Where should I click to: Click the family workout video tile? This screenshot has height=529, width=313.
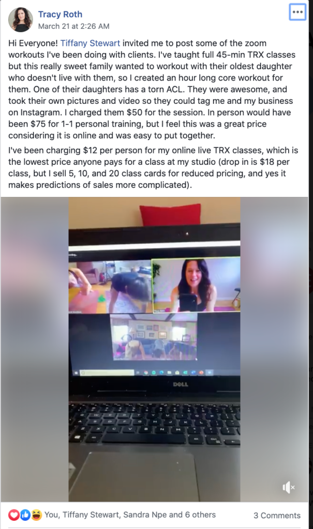pyautogui.click(x=154, y=337)
